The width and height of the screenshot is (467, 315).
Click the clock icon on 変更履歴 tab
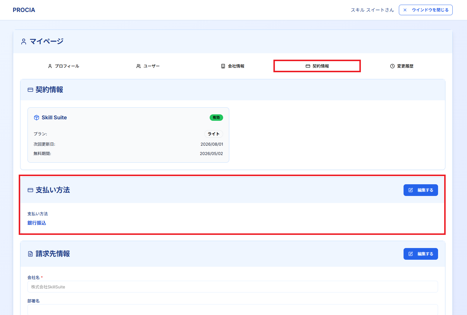pyautogui.click(x=392, y=66)
